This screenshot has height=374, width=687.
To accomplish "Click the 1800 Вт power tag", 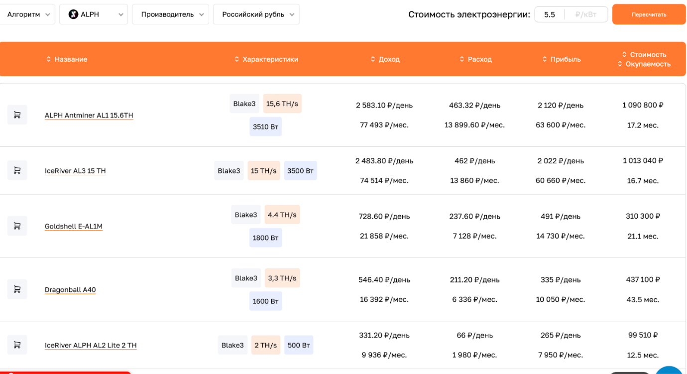I will tap(265, 238).
